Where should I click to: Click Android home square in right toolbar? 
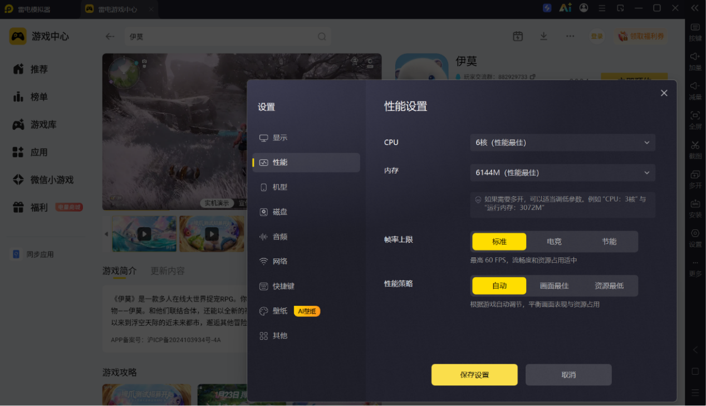[695, 371]
